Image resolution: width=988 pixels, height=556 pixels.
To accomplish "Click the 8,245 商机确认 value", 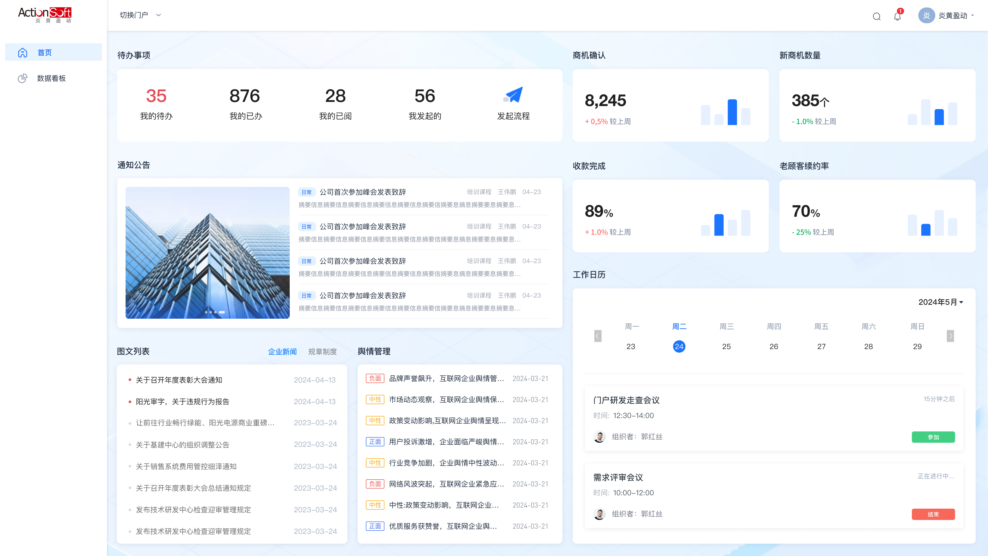I will [605, 101].
